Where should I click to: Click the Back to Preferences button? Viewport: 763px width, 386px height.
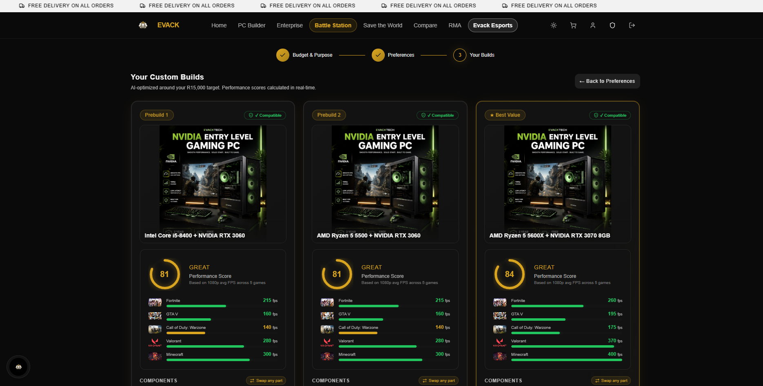pos(608,81)
